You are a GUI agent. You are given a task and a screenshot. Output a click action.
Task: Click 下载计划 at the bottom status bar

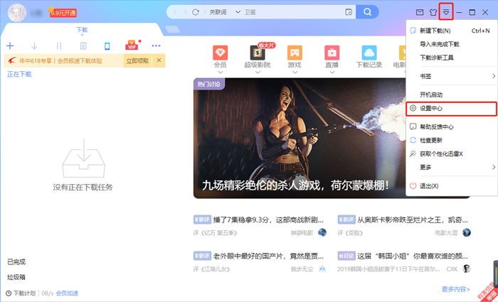point(21,293)
